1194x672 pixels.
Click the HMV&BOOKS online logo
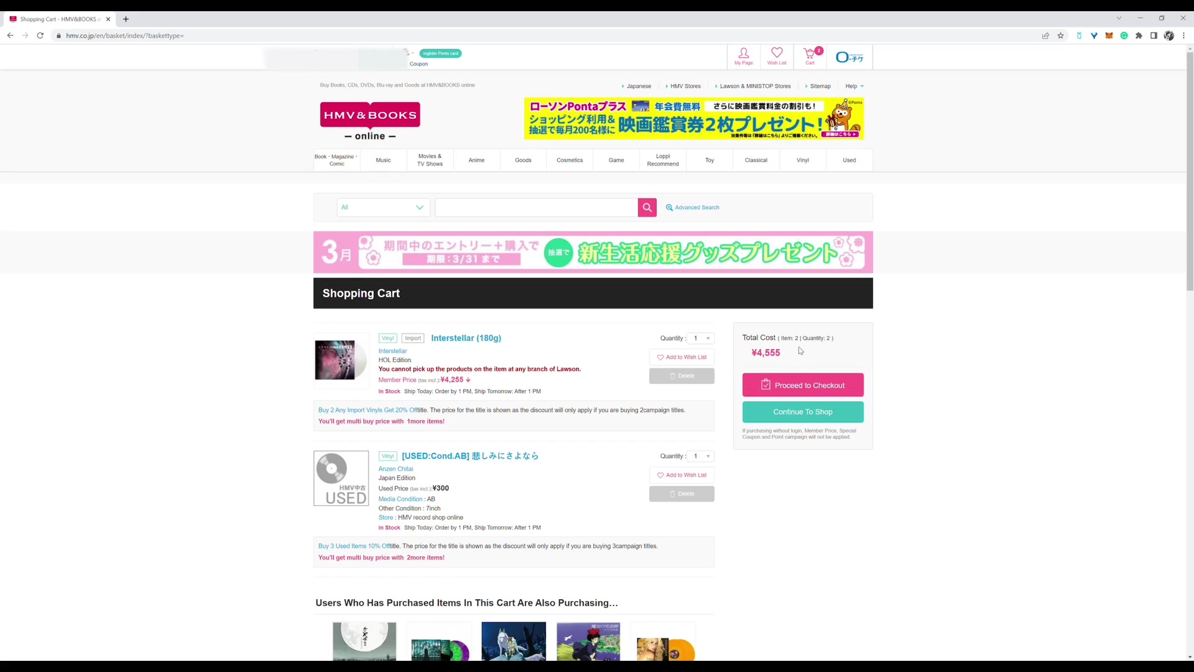[370, 121]
